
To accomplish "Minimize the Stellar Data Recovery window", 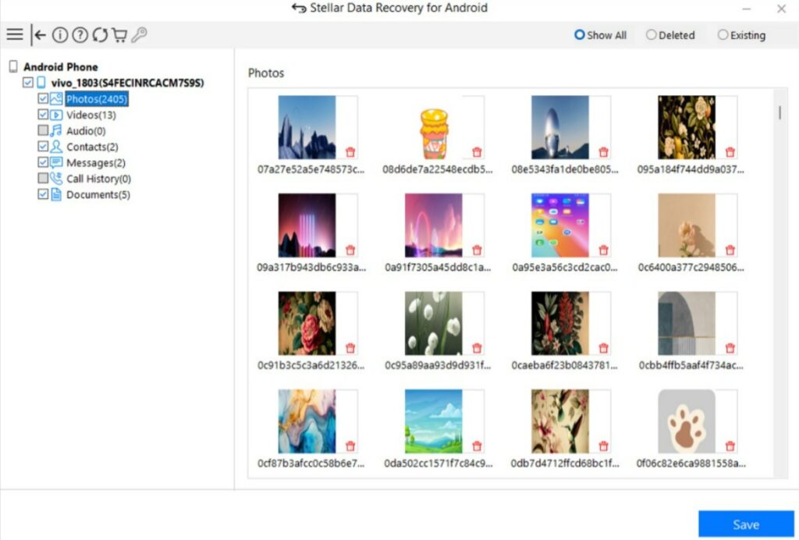I will pos(747,9).
